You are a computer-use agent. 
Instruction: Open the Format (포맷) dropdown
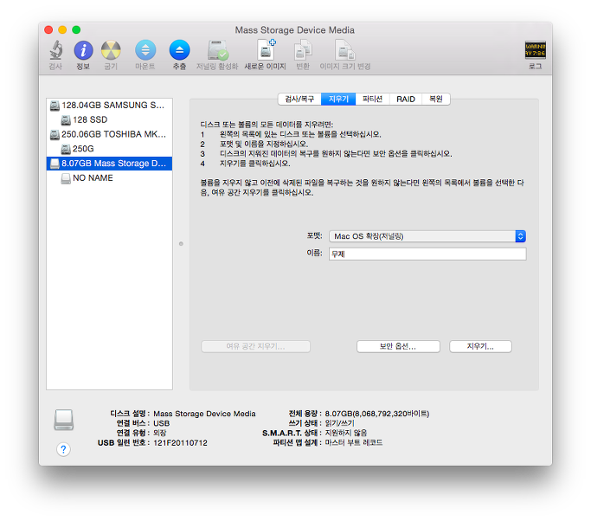[427, 236]
